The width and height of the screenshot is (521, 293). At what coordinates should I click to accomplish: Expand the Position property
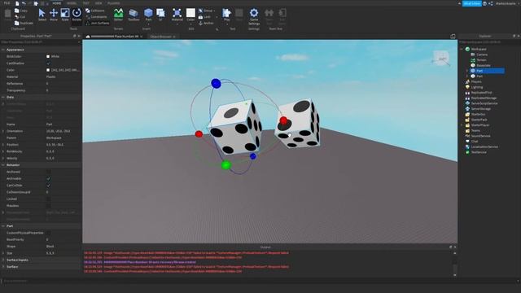pyautogui.click(x=3, y=145)
